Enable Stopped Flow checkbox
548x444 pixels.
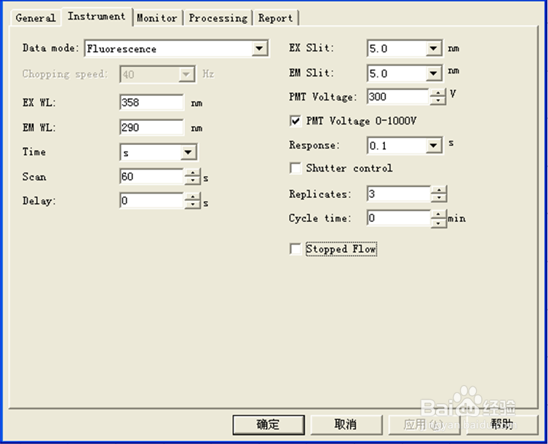(295, 249)
